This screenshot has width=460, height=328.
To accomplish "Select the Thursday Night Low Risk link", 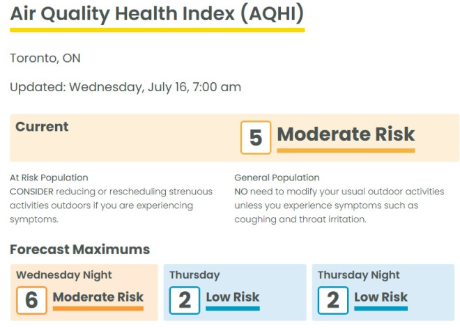I will (x=381, y=297).
